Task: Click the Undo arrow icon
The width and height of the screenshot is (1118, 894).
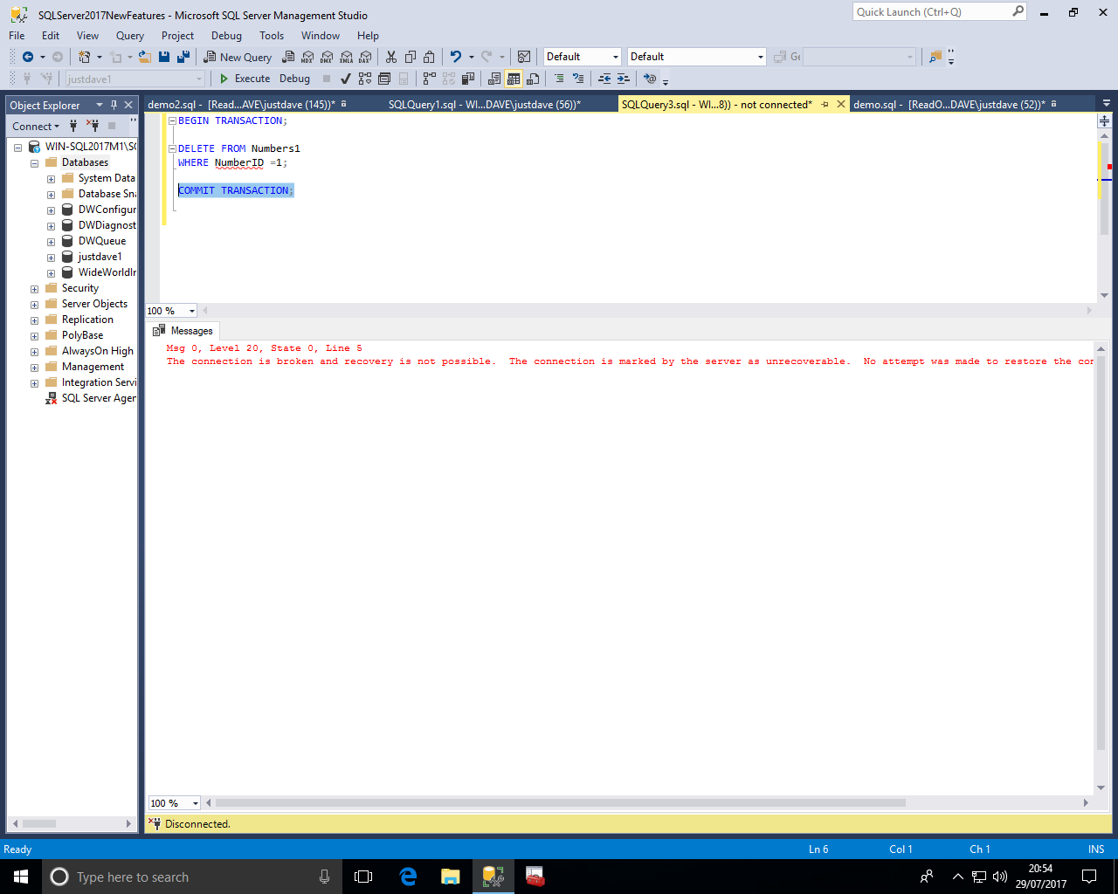Action: (455, 57)
